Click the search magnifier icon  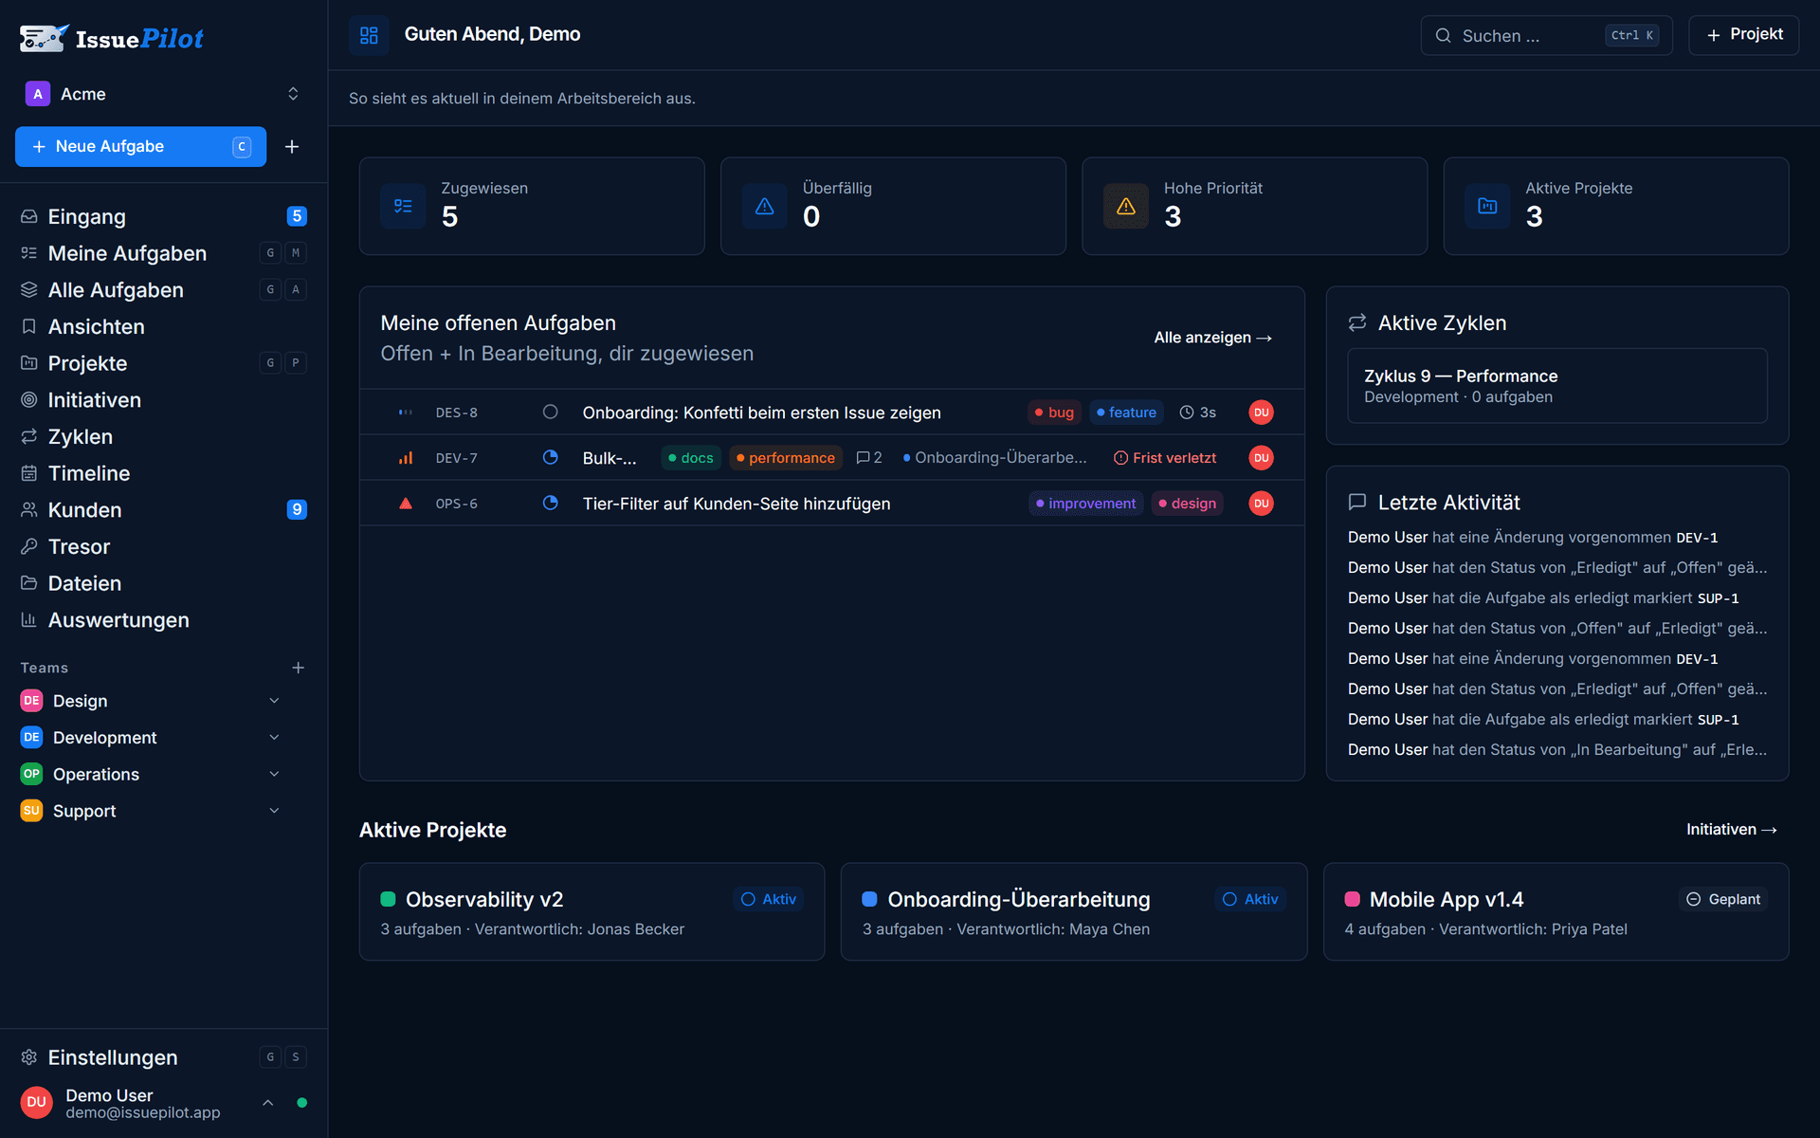(x=1443, y=36)
